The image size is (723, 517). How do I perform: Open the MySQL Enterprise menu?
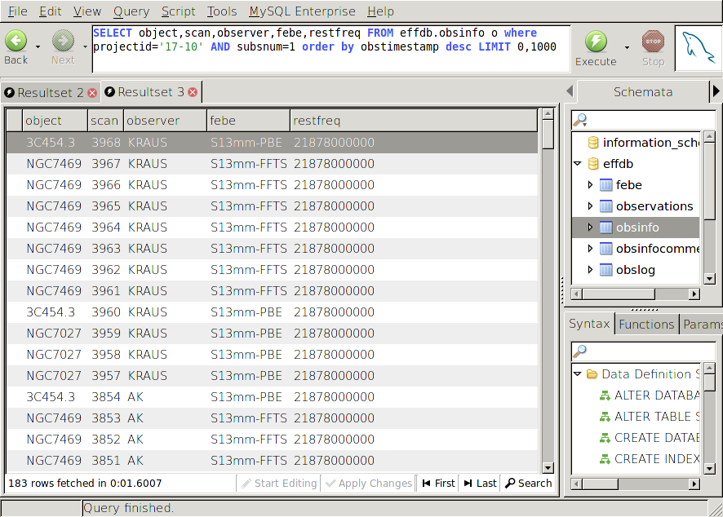click(x=302, y=11)
